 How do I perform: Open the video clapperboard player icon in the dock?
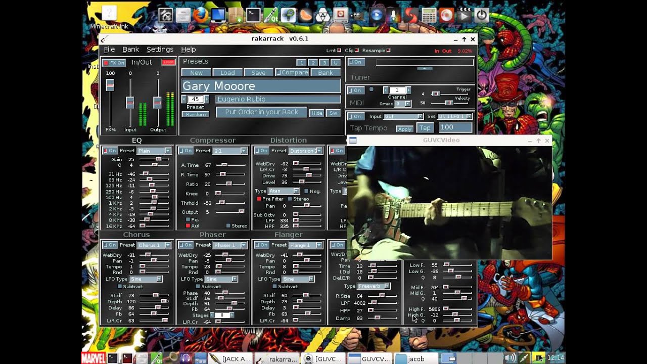[x=464, y=15]
